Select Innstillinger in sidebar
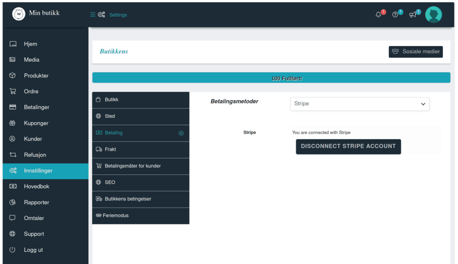 46,171
